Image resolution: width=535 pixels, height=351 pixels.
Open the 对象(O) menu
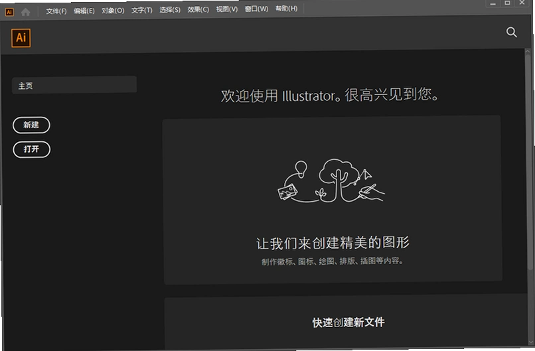pos(113,11)
